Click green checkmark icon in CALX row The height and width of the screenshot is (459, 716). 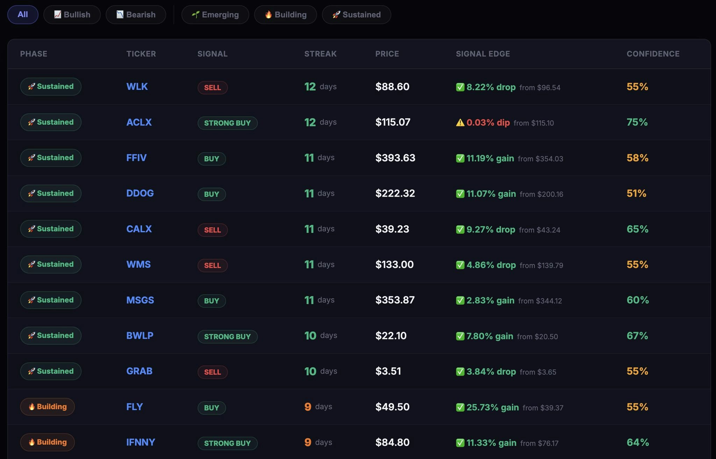click(460, 229)
